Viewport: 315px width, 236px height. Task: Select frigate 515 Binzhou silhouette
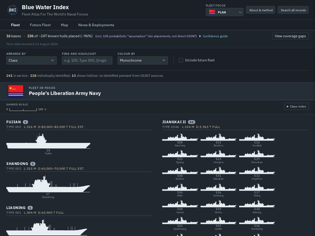point(218,137)
